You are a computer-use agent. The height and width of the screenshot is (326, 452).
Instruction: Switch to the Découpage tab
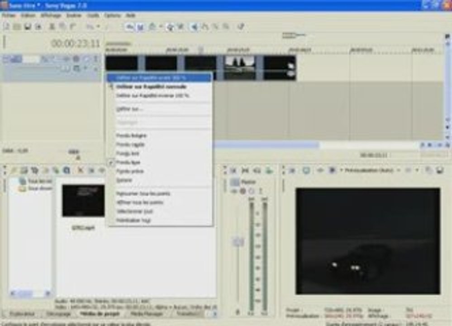tap(58, 314)
